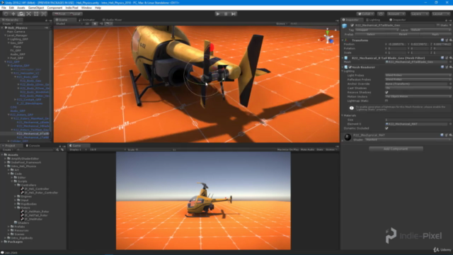Open the Cast Shadows dropdown

(418, 88)
